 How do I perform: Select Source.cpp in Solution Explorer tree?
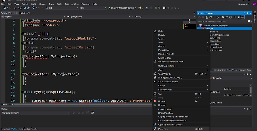pos(216,50)
